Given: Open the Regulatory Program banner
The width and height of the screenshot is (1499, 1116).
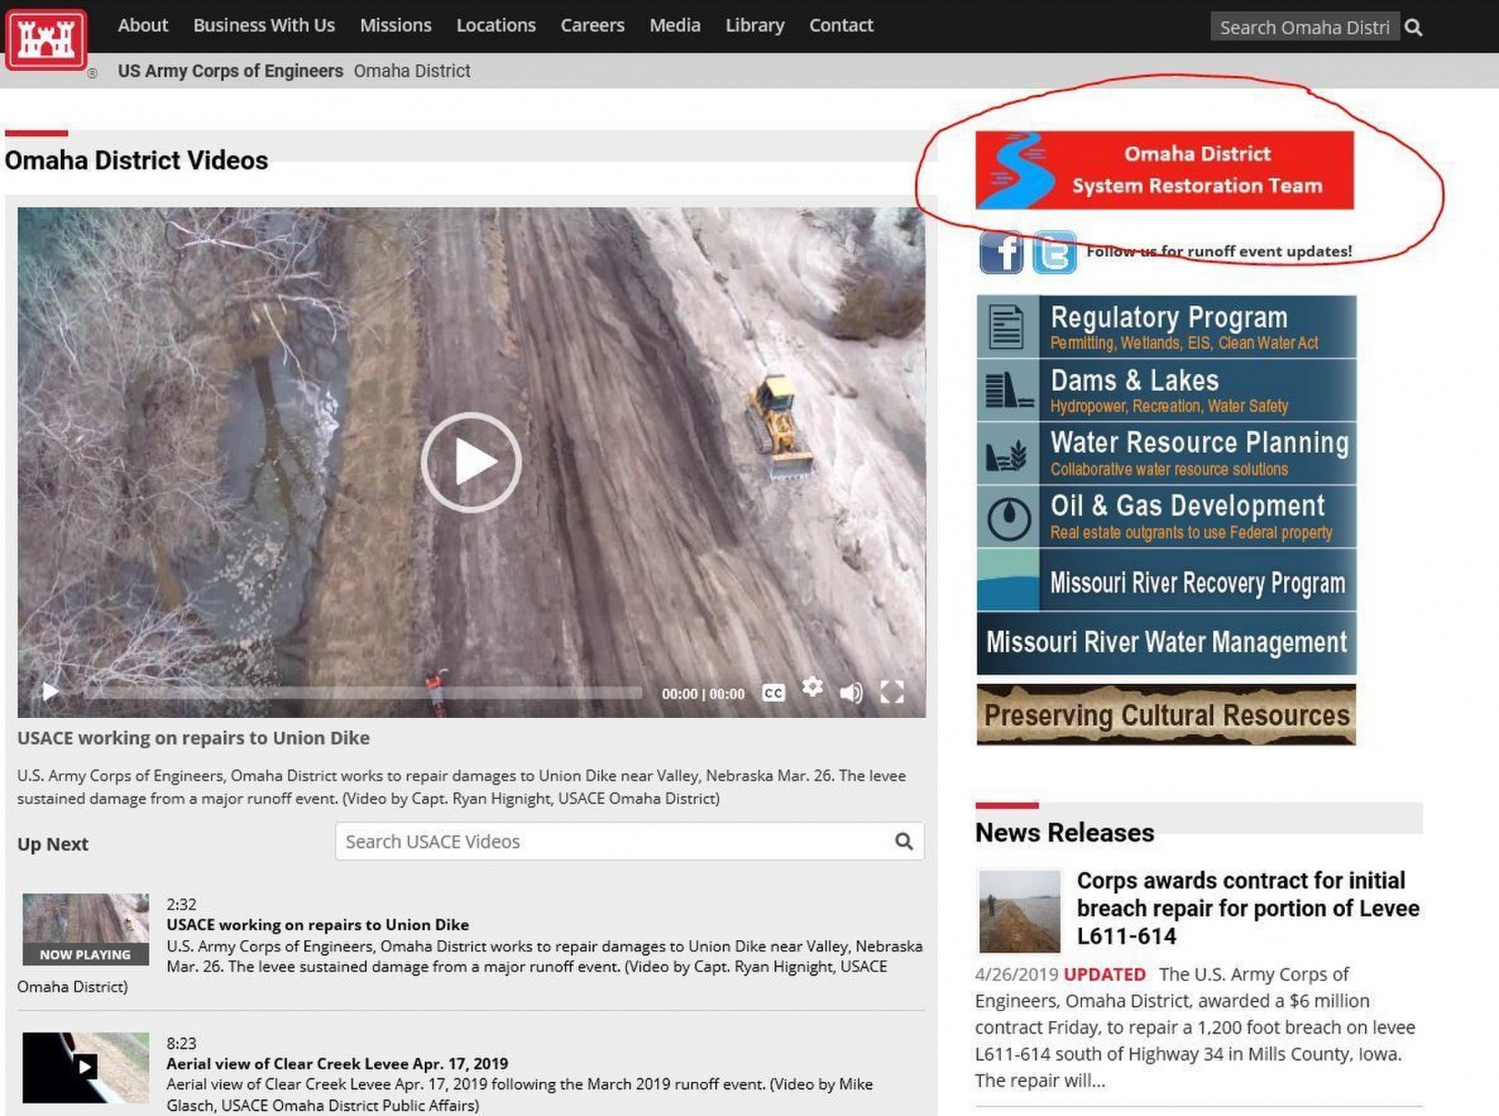Looking at the screenshot, I should pos(1166,326).
